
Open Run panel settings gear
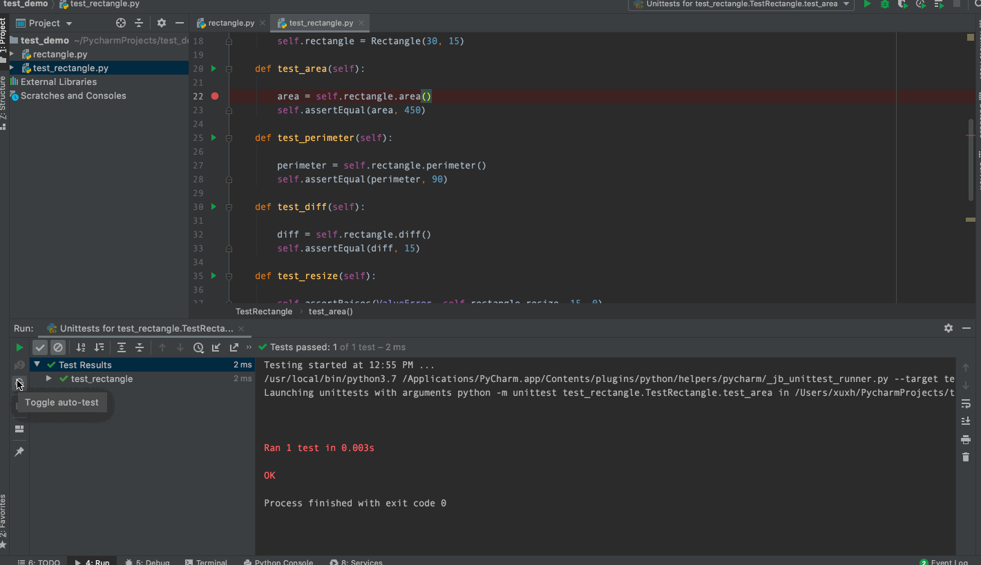tap(948, 328)
